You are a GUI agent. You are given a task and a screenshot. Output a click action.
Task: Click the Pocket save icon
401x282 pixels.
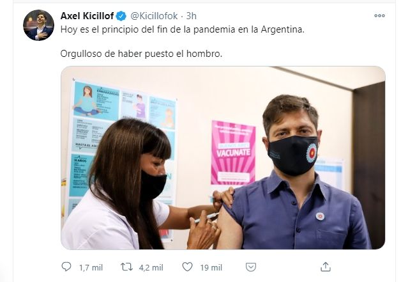pos(250,267)
